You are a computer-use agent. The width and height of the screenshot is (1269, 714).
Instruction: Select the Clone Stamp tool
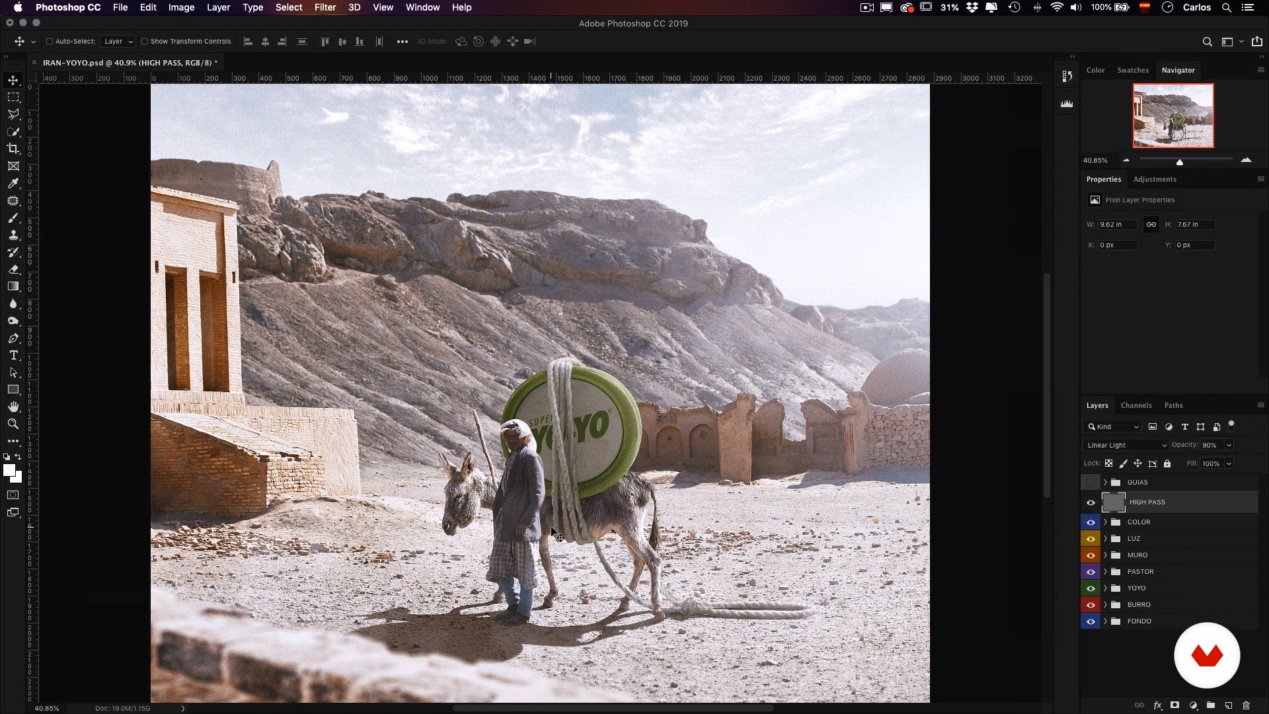[13, 235]
